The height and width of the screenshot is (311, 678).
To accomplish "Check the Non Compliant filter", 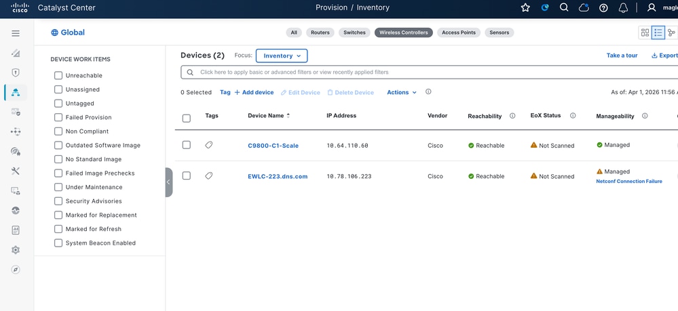I will 58,131.
